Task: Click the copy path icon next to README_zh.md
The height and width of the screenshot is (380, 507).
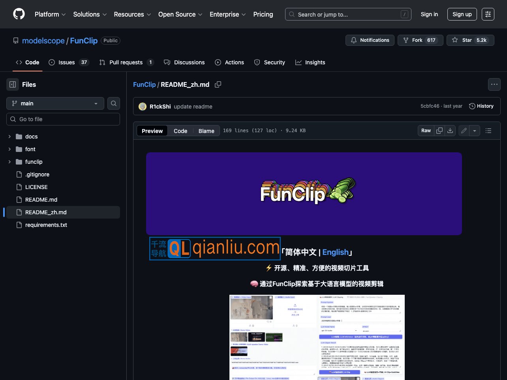Action: coord(218,84)
